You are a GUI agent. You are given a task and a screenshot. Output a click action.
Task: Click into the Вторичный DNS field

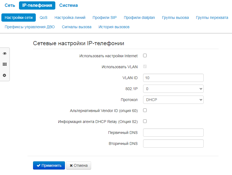(x=173, y=144)
